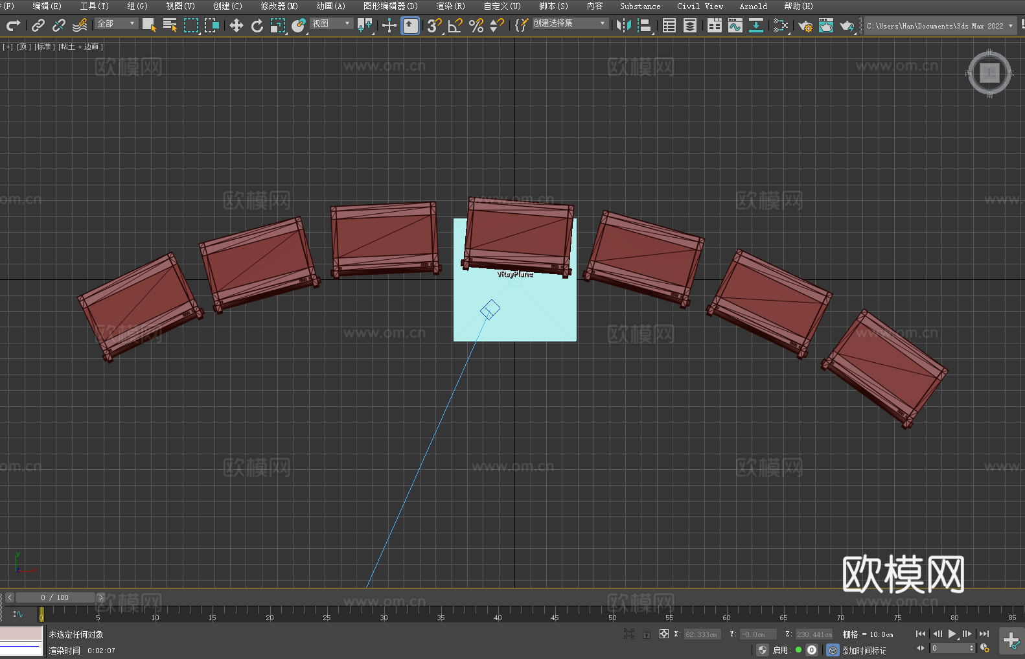Click the 添加时间标记 time tag button
Screen dimensions: 1025x659
(864, 650)
